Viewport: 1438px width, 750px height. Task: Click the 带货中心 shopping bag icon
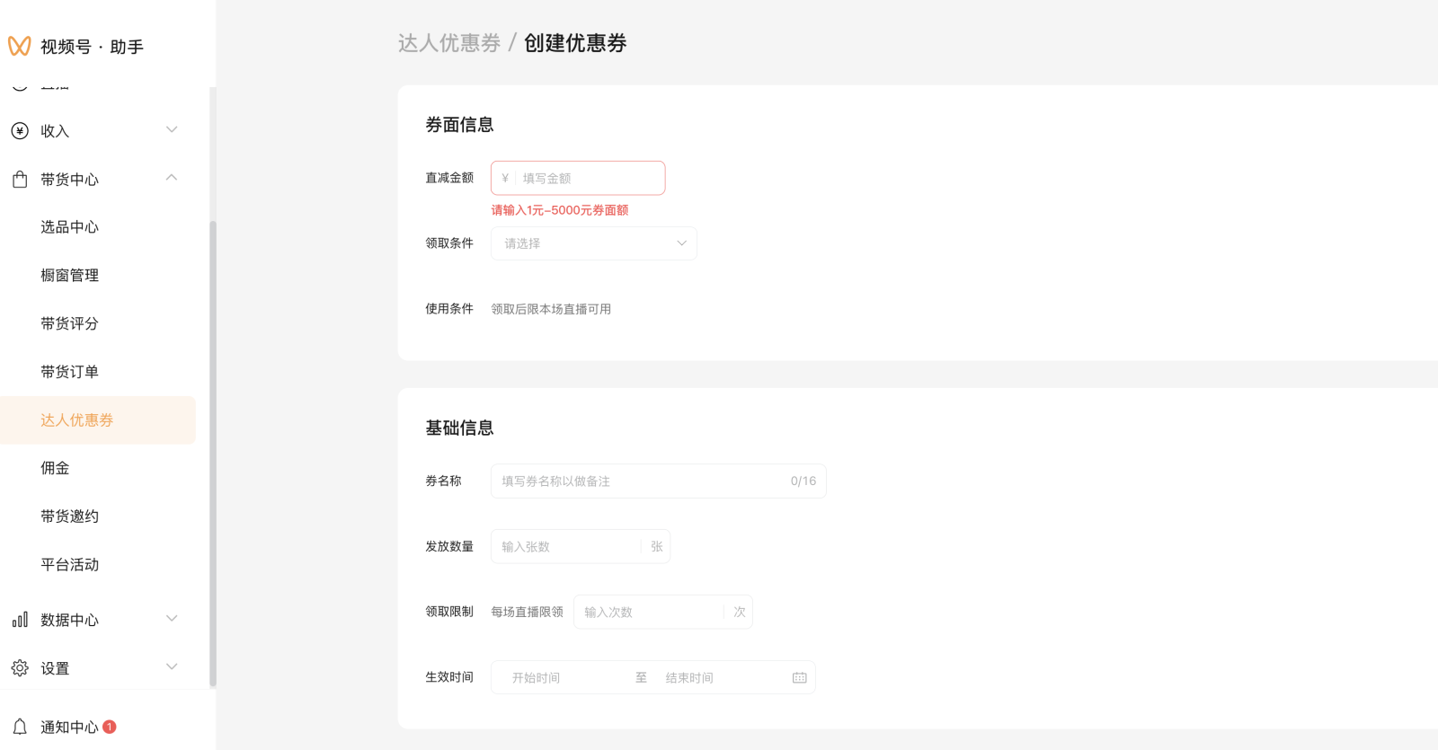[x=20, y=180]
